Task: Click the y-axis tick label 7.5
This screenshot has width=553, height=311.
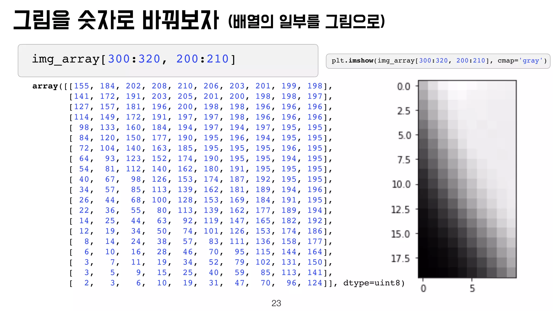Action: 403,160
